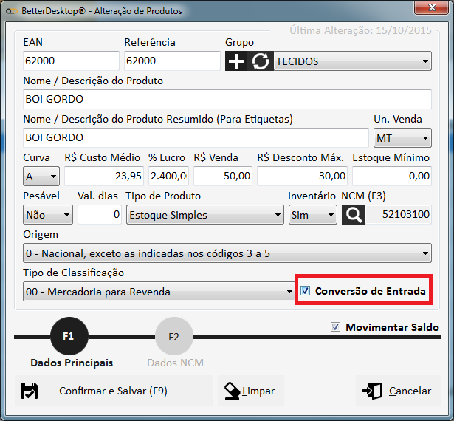Viewport: 454px width, 421px height.
Task: Expand the Origem dropdown list
Action: click(227, 253)
